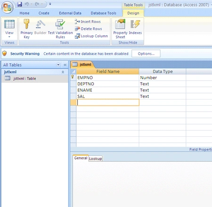Click the Insert Rows command
The height and width of the screenshot is (207, 212).
coord(88,22)
